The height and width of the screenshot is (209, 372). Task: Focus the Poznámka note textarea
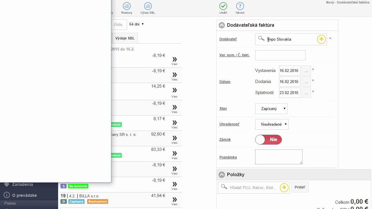(x=279, y=157)
